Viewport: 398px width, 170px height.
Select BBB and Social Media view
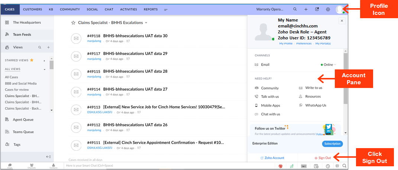(21, 84)
